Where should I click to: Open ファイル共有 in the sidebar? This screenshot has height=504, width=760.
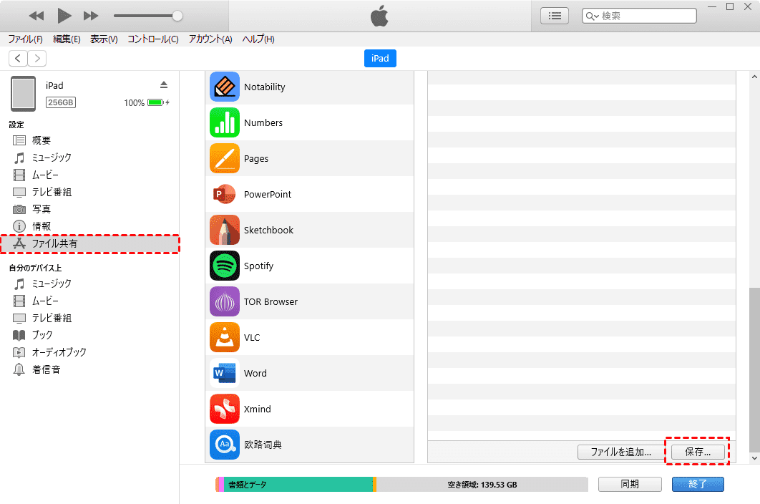[x=55, y=244]
